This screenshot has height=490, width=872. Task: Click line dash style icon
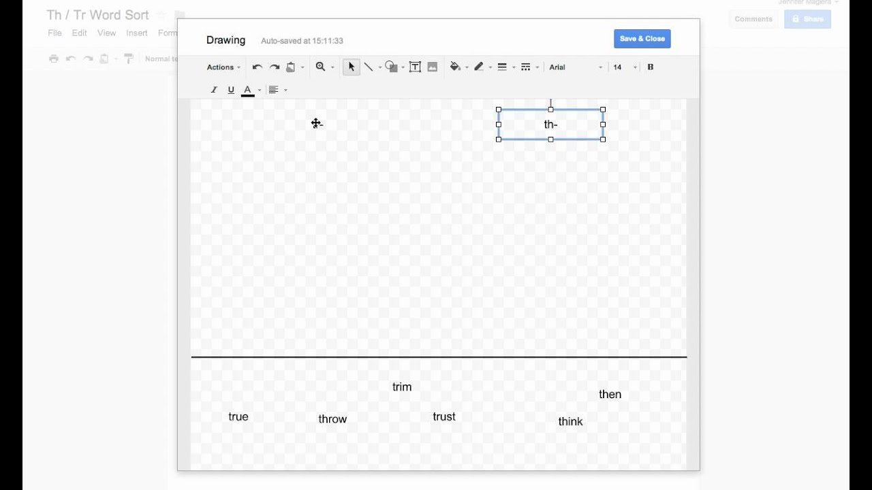click(525, 67)
